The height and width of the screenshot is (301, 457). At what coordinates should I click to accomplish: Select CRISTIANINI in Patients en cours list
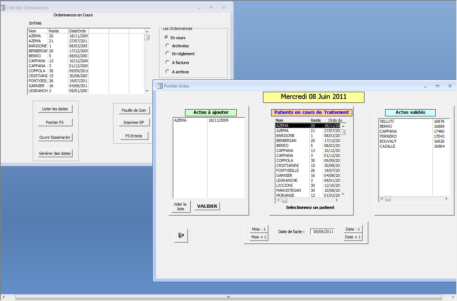[308, 165]
